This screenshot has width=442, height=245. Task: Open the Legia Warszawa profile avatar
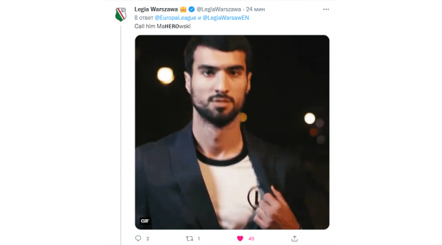120,14
